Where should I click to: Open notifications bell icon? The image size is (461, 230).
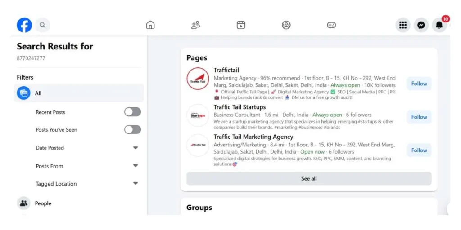[439, 25]
